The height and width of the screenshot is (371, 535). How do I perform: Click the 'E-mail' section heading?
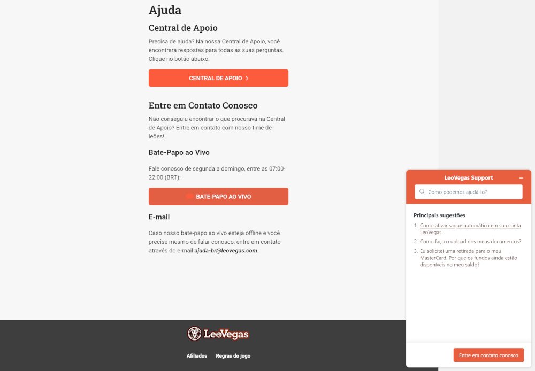159,217
